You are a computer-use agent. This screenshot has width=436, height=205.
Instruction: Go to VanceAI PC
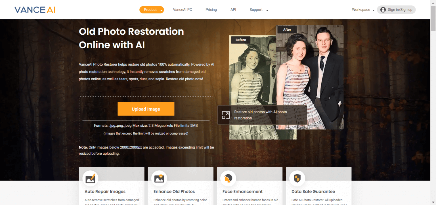tap(182, 9)
